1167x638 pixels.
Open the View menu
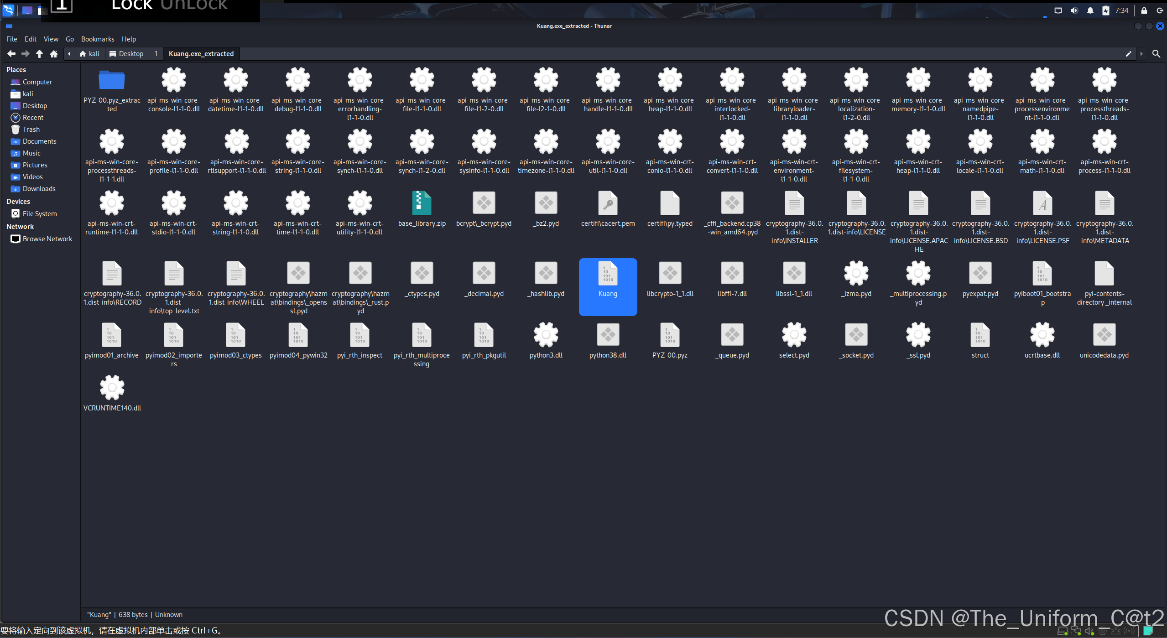point(51,39)
